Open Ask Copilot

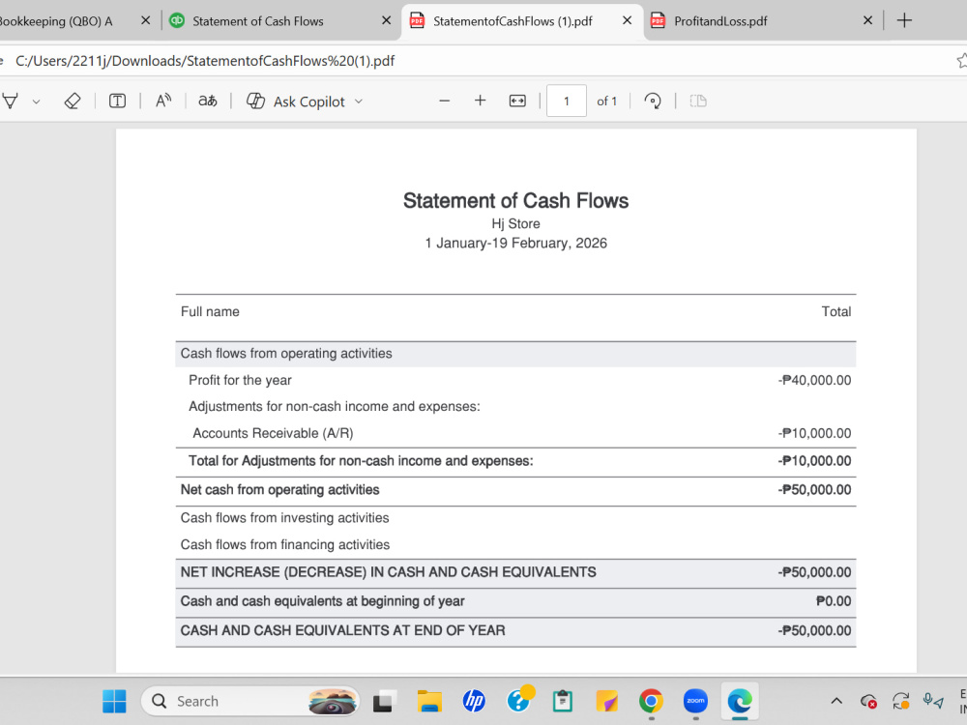coord(295,101)
